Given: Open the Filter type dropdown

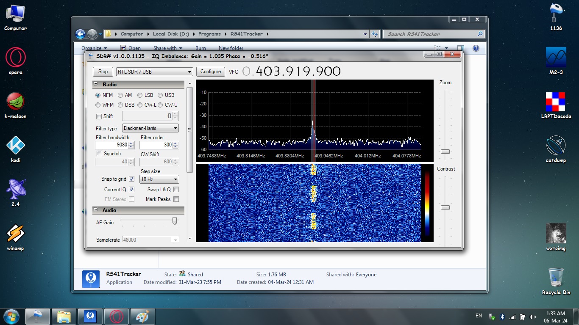Looking at the screenshot, I should click(150, 128).
